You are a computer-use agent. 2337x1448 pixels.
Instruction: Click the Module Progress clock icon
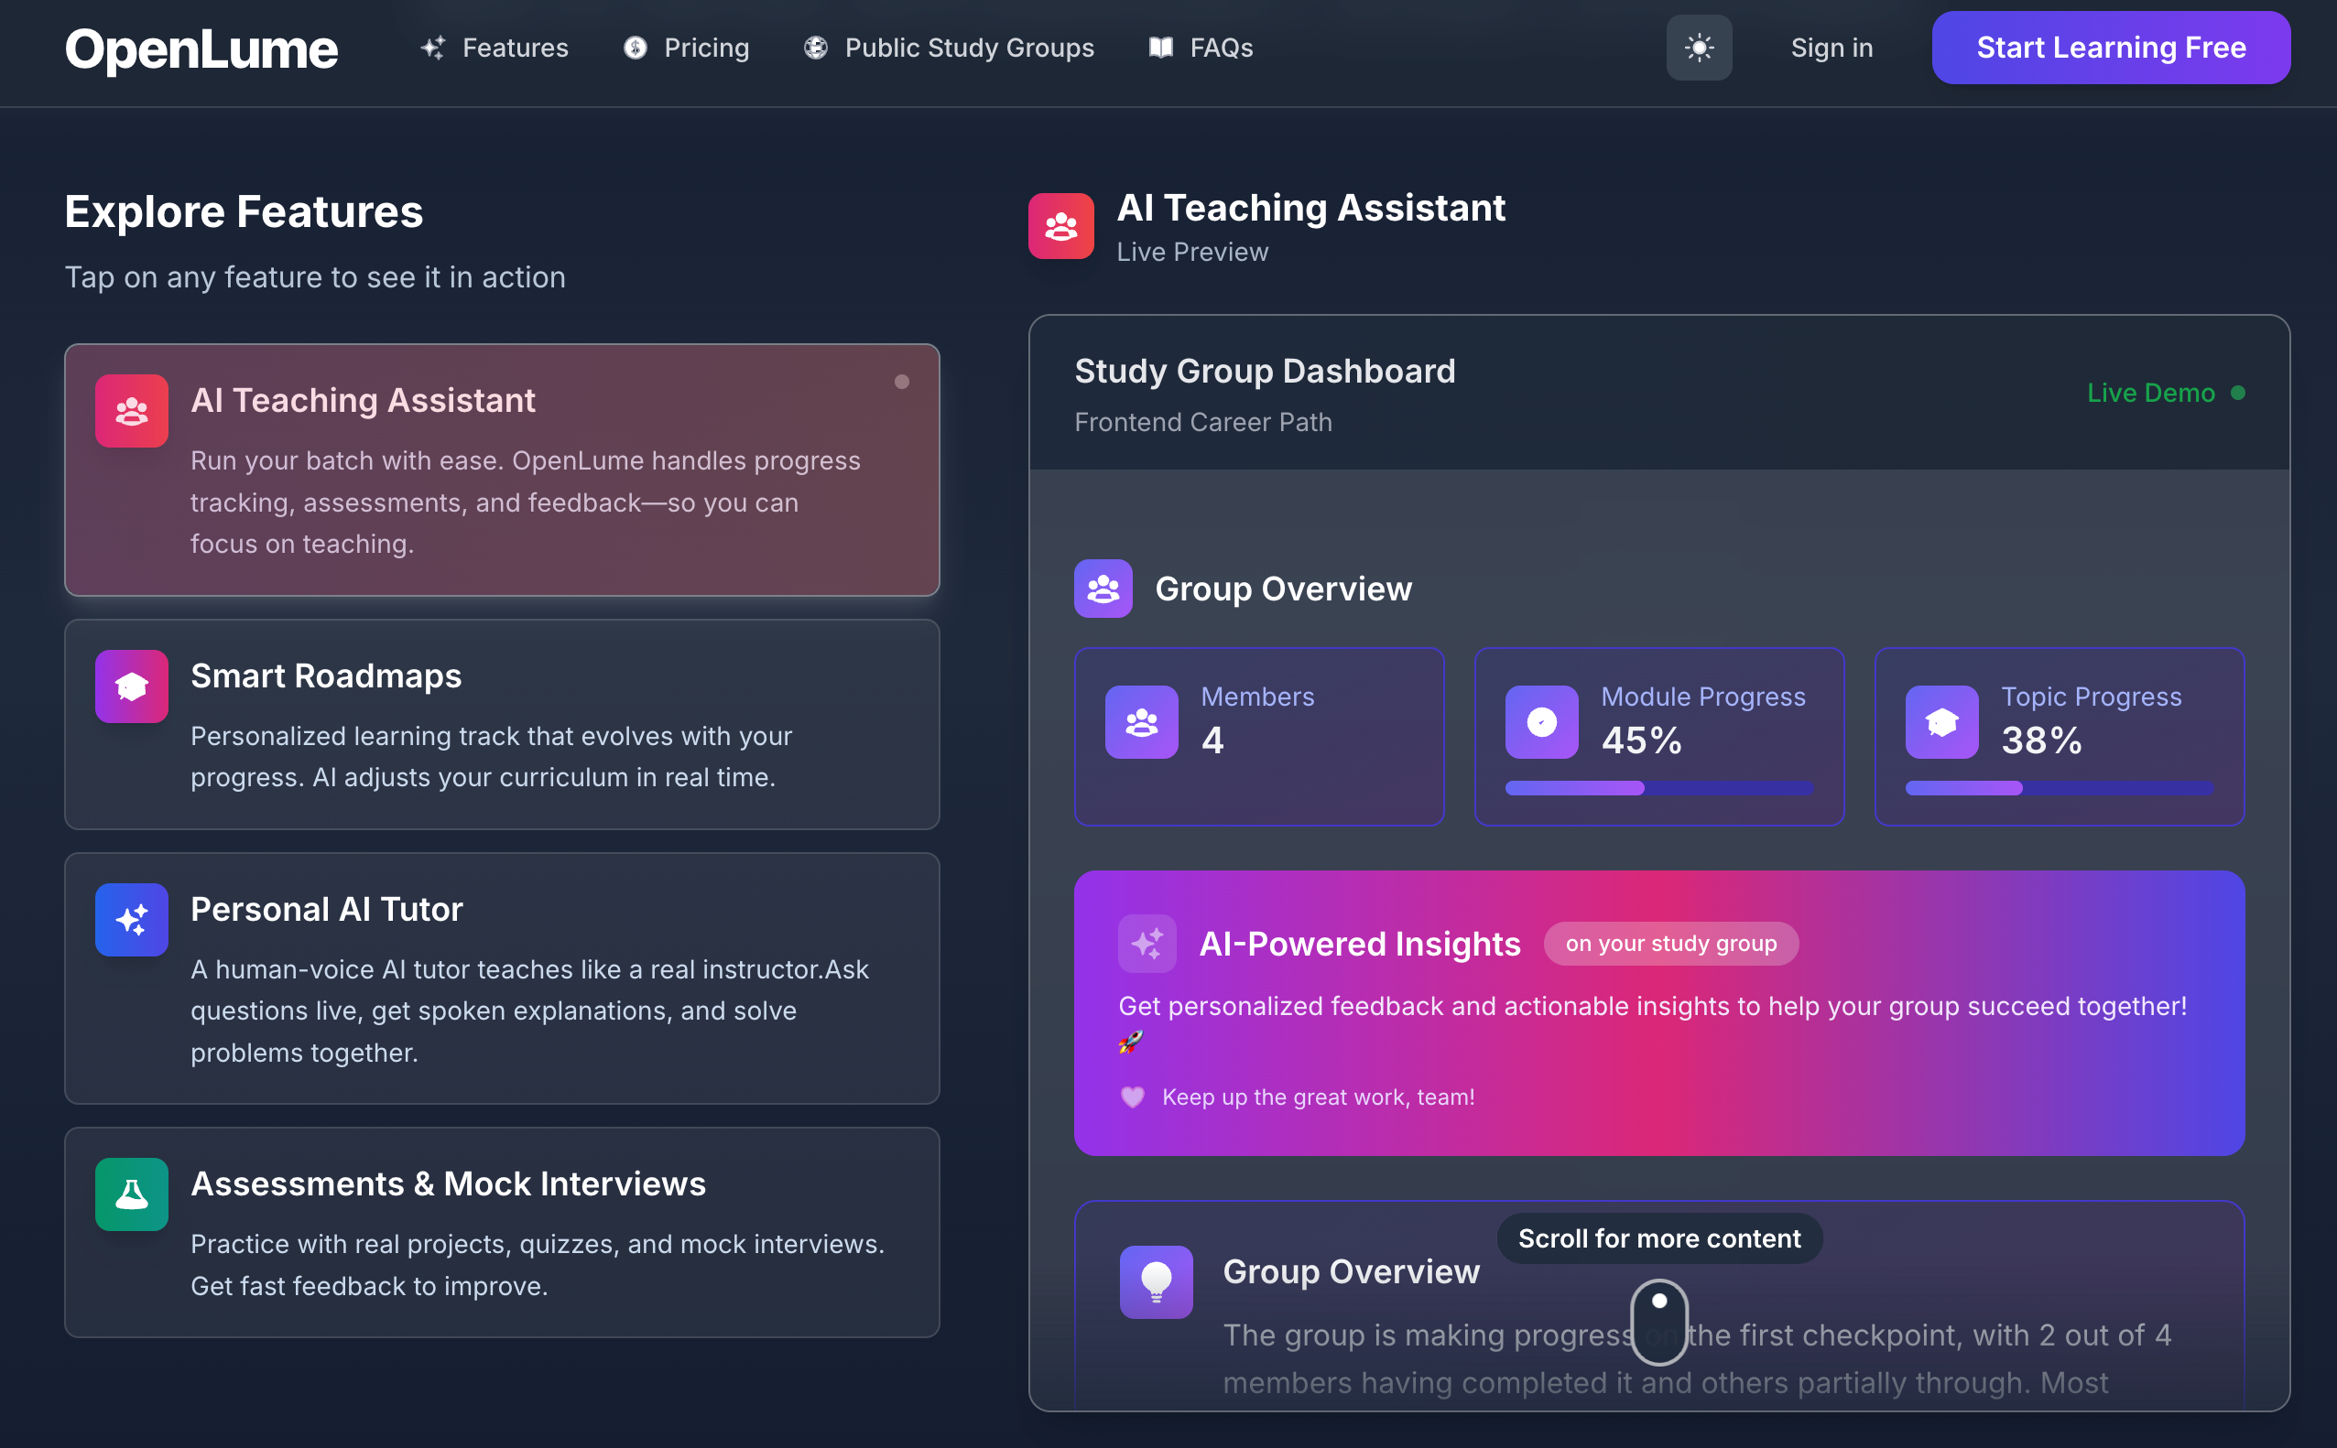coord(1540,722)
